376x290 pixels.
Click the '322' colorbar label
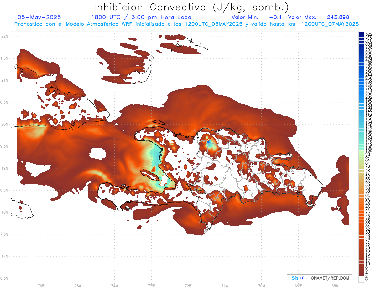click(368, 34)
